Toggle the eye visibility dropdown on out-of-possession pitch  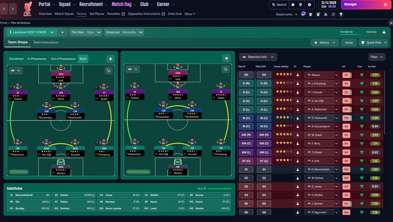pyautogui.click(x=133, y=69)
